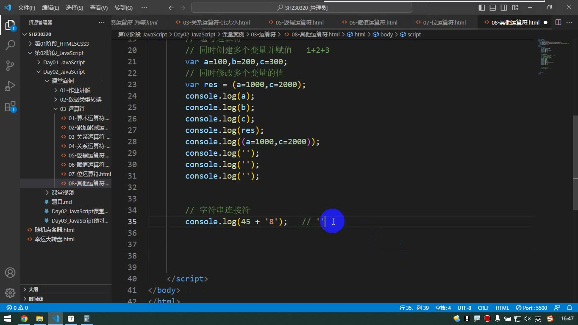Click the Port : 5500 Live Server button
Viewport: 578px width, 325px height.
click(532, 308)
